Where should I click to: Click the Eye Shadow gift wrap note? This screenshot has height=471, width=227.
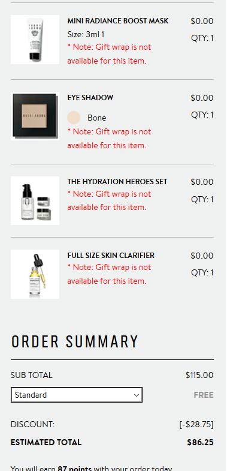click(109, 139)
